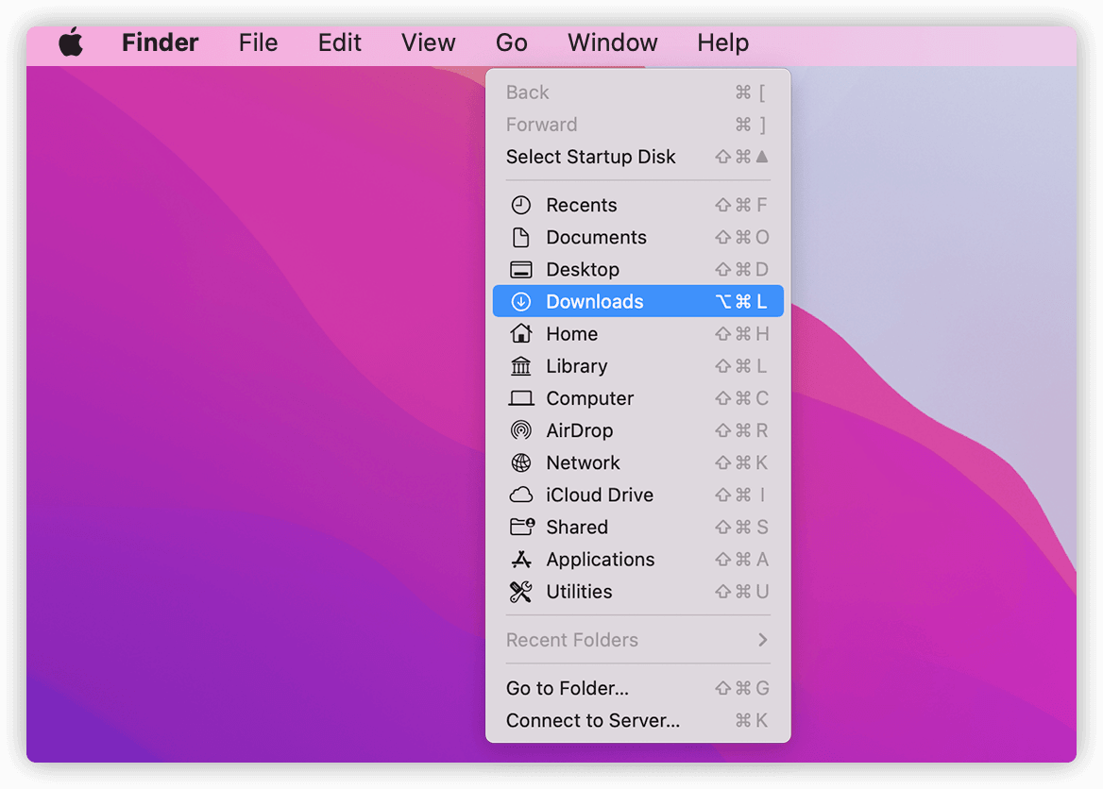Select Utilities in the Go menu
The width and height of the screenshot is (1103, 789).
pos(638,592)
